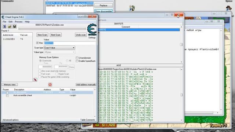
Task: Select the All radio button
Action: tap(67, 60)
